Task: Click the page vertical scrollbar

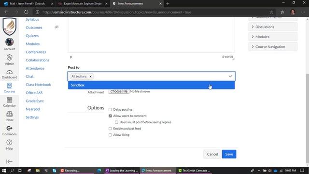Action: pyautogui.click(x=308, y=118)
